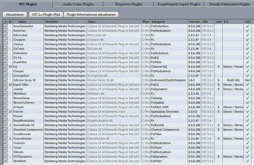Toggle the ASIO checkmark in the Vibrato row
Screen dimensions: 254x165
247,152
